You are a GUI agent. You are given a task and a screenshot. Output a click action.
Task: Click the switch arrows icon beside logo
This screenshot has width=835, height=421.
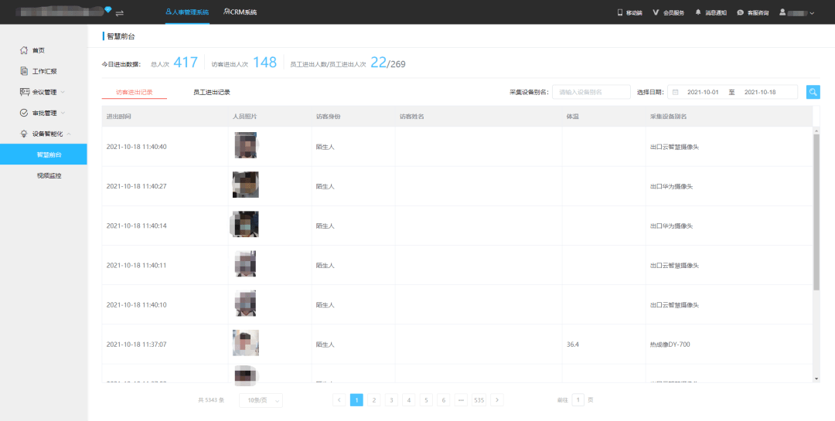[120, 13]
